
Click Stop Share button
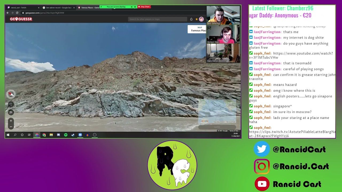(144, 7)
